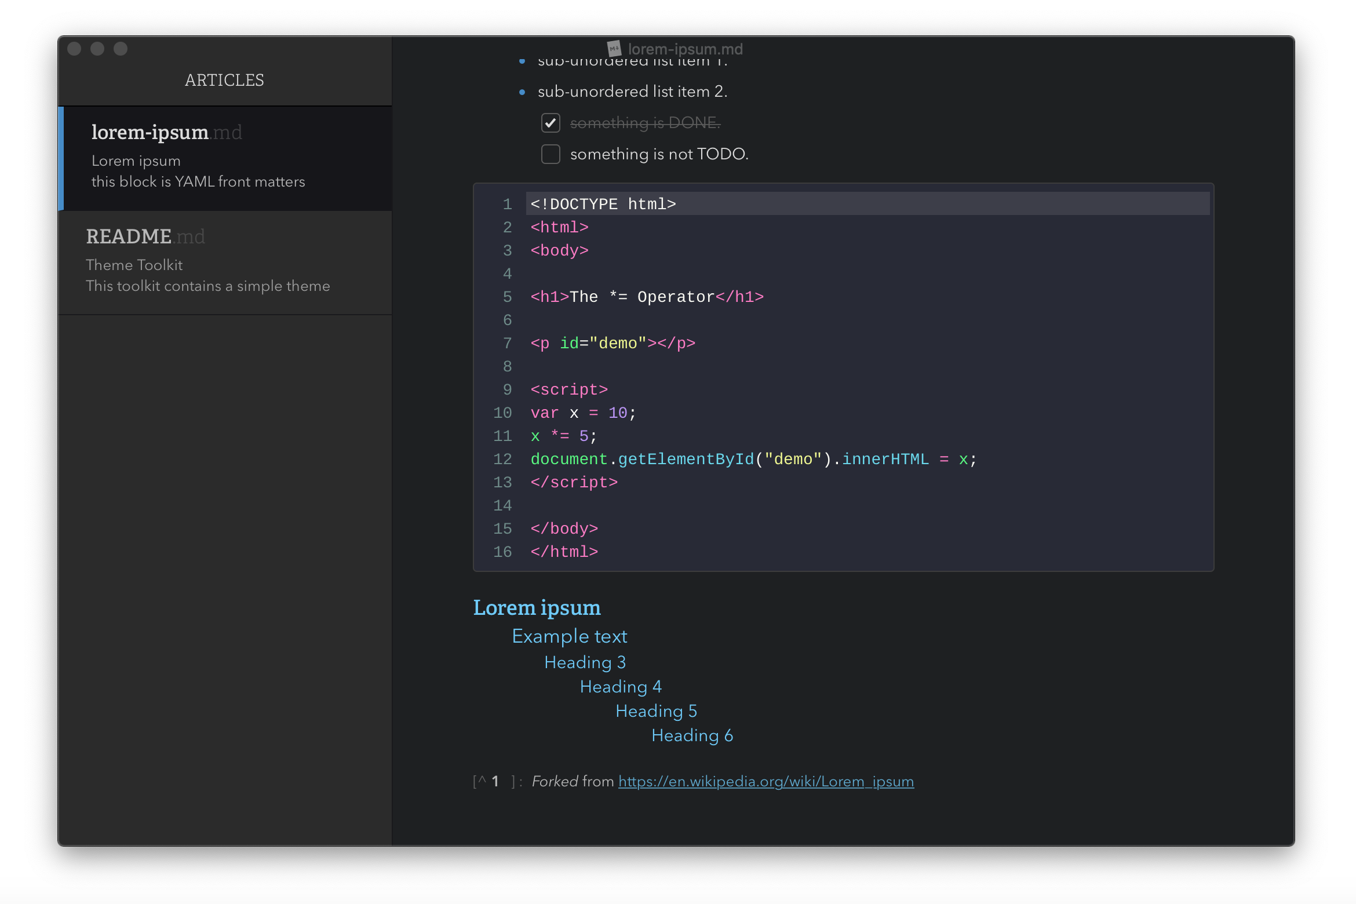Click line 11 x *= 5 in code block
Image resolution: width=1356 pixels, height=904 pixels.
562,436
